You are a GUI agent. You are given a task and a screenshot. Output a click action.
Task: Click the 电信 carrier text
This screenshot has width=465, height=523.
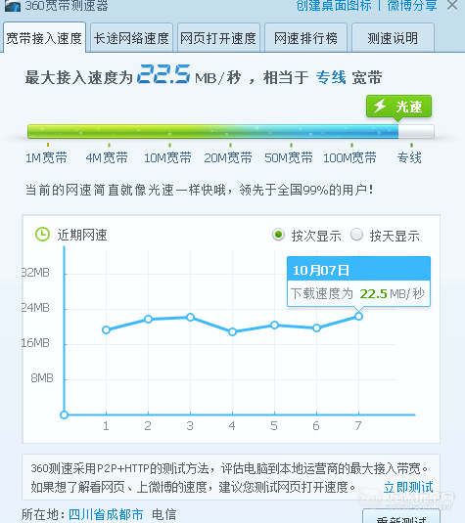[x=164, y=514]
